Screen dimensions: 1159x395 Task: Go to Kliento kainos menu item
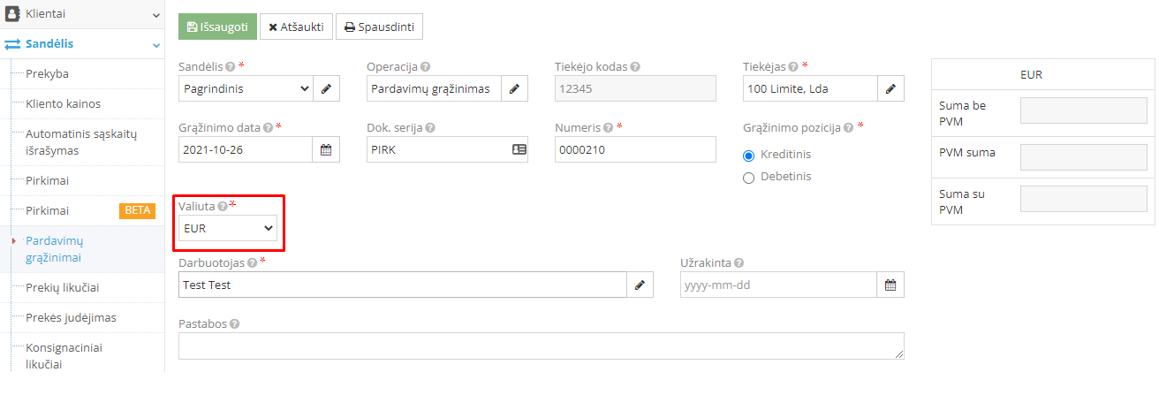click(x=63, y=103)
